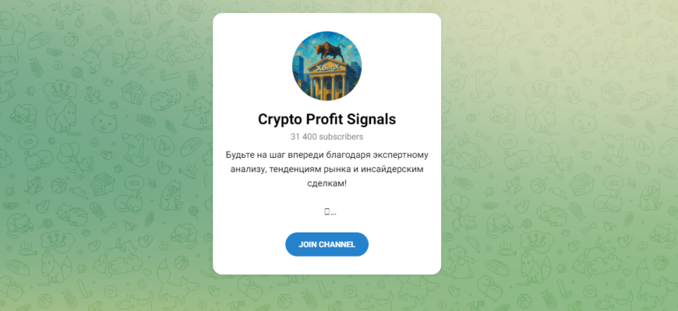Open the round channel avatar picture
The height and width of the screenshot is (311, 678).
coord(327,65)
